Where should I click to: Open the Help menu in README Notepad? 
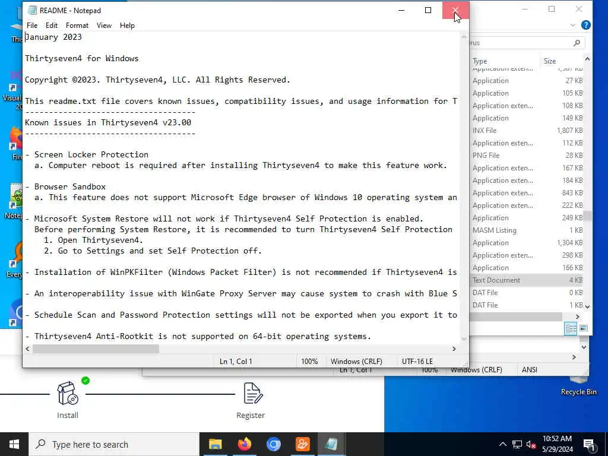tap(127, 25)
